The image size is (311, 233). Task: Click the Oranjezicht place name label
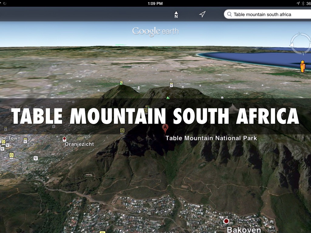(79, 144)
